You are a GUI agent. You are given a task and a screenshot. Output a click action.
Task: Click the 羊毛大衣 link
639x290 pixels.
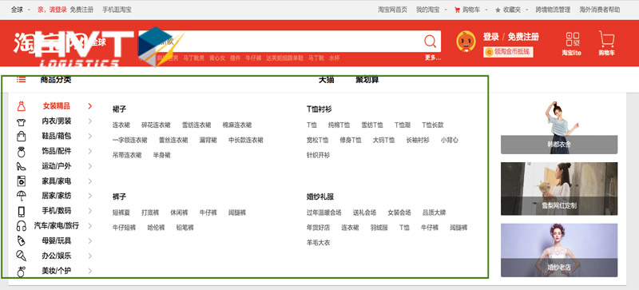click(x=318, y=243)
